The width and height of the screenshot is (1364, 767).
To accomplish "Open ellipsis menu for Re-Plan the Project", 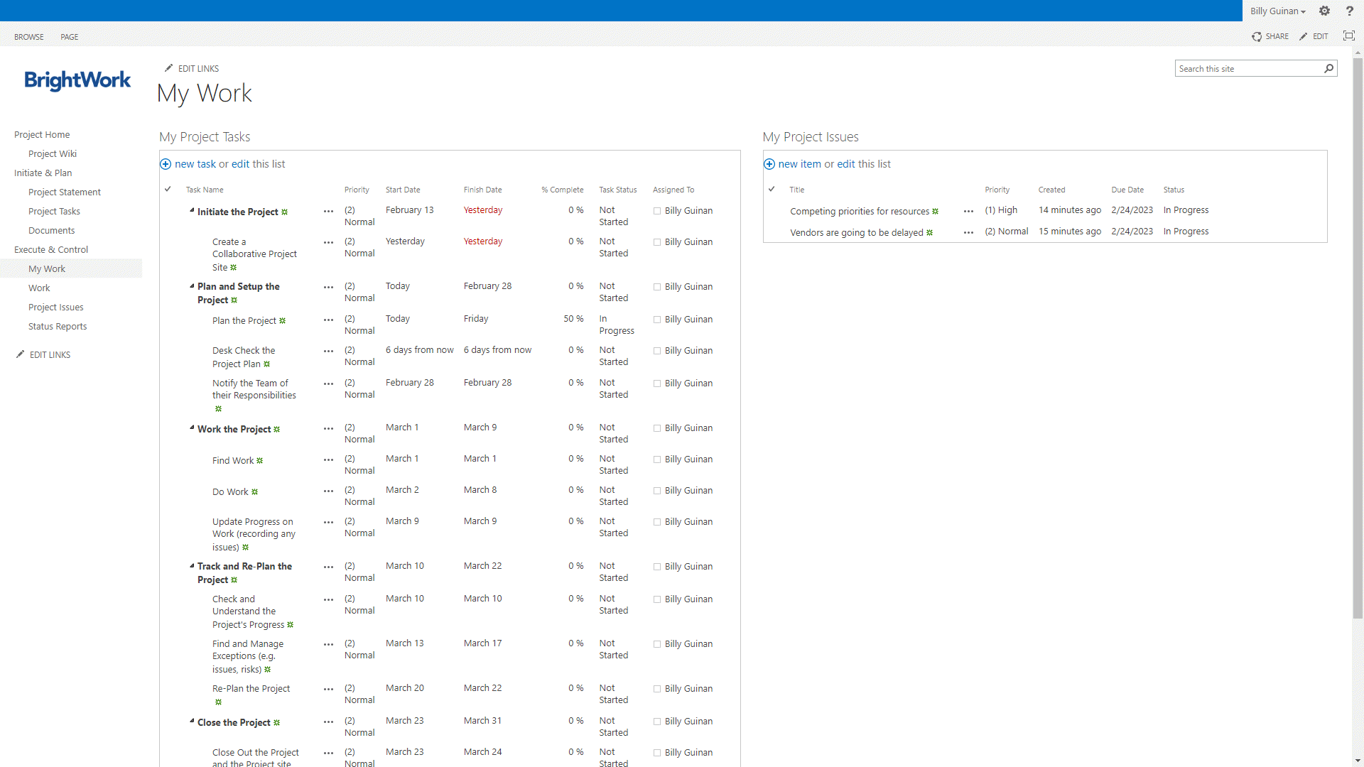I will coord(328,690).
